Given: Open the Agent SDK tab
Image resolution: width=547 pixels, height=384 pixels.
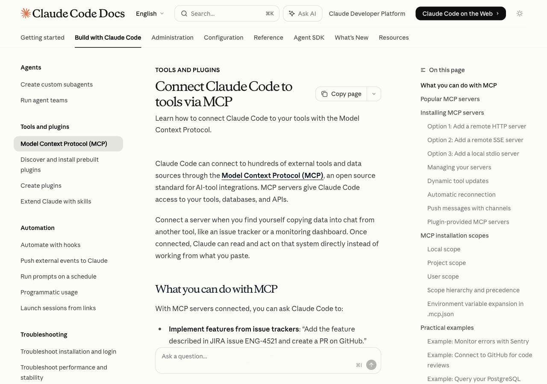Looking at the screenshot, I should [x=309, y=38].
